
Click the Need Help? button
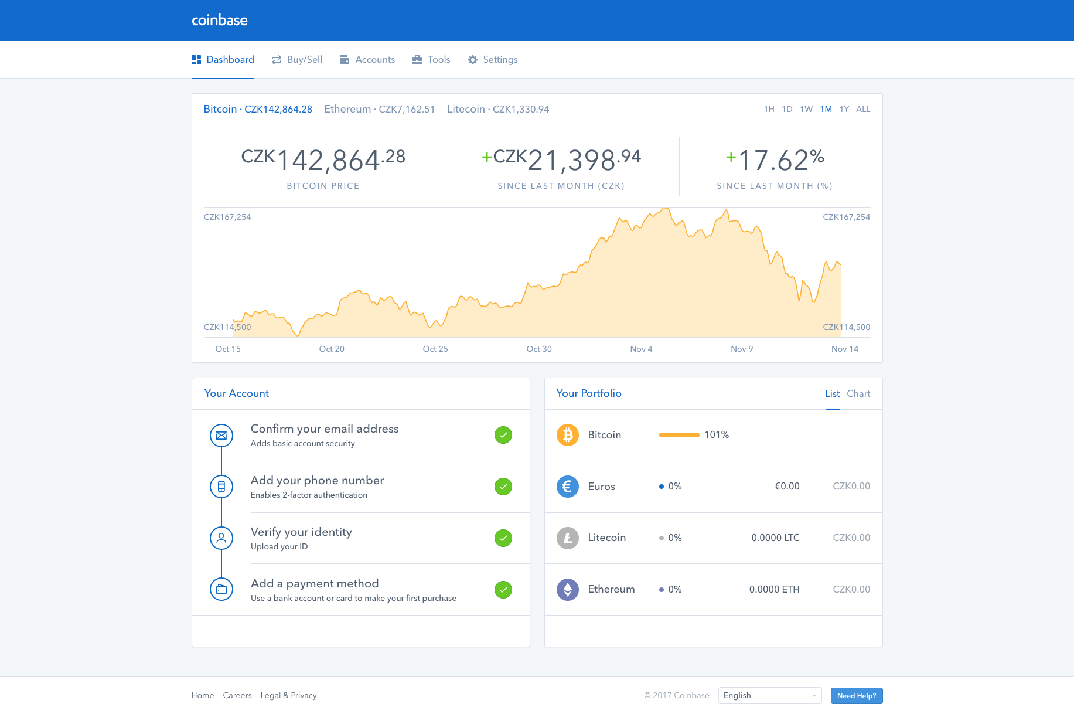pyautogui.click(x=857, y=696)
